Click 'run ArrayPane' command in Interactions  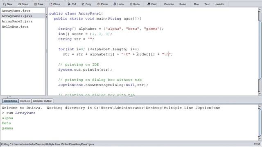(x=18, y=113)
